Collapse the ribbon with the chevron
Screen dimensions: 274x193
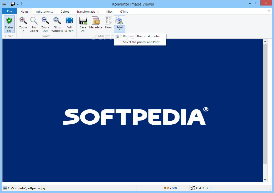click(269, 11)
